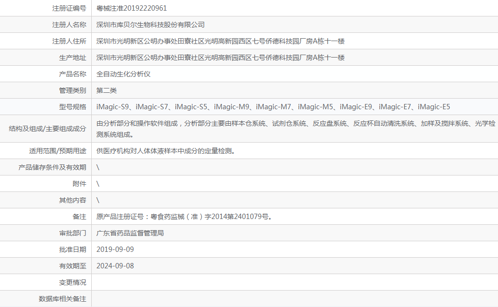Select the 生产地址 address value
The image size is (498, 307).
pyautogui.click(x=220, y=58)
